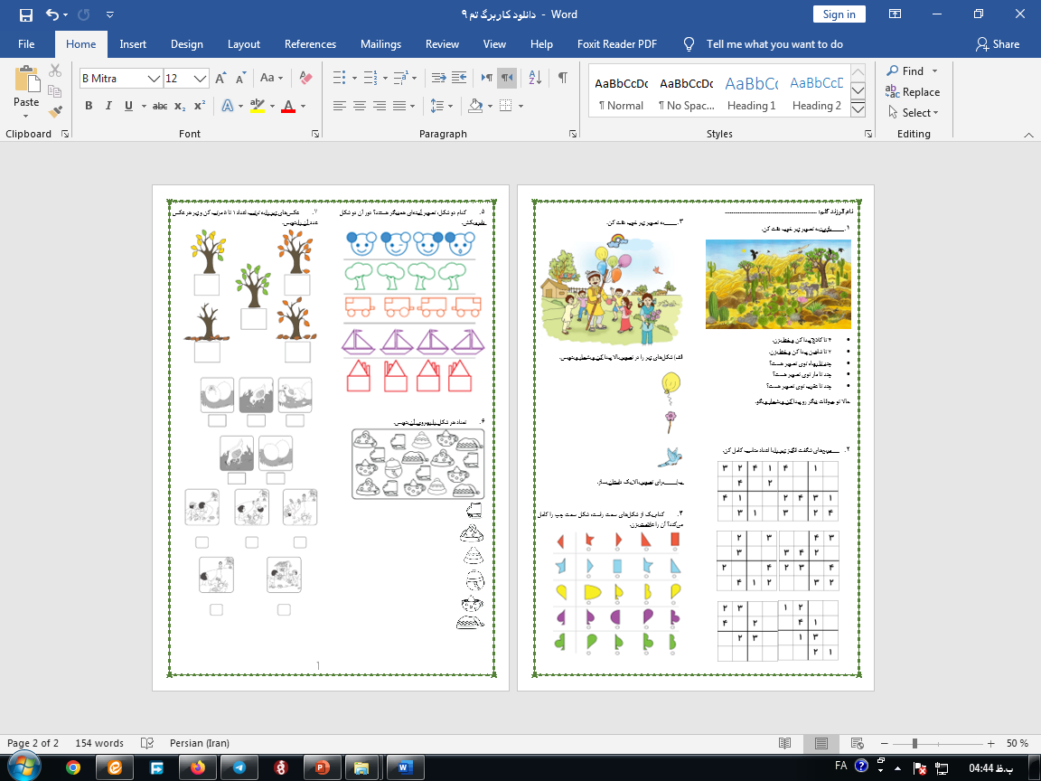Click the Replace icon in Editing group
Screen dimensions: 1041x781
(x=913, y=92)
